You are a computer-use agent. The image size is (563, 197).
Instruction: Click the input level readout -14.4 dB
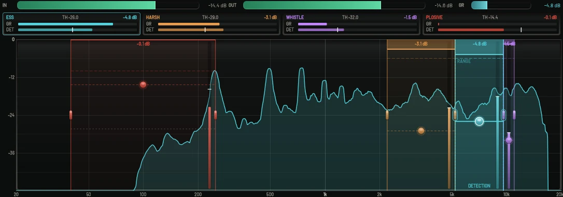(217, 5)
